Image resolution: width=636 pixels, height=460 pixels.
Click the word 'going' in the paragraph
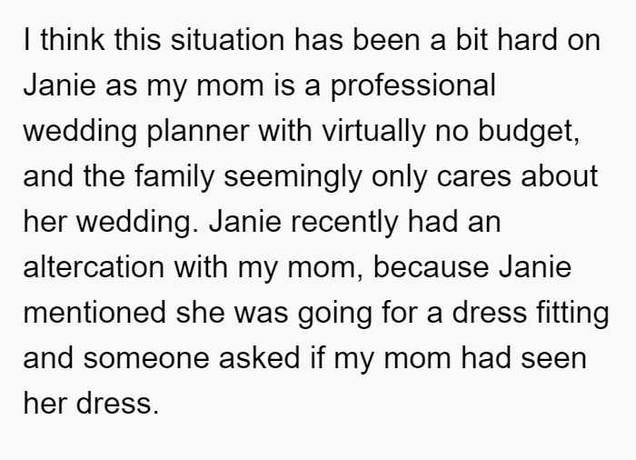click(x=334, y=314)
